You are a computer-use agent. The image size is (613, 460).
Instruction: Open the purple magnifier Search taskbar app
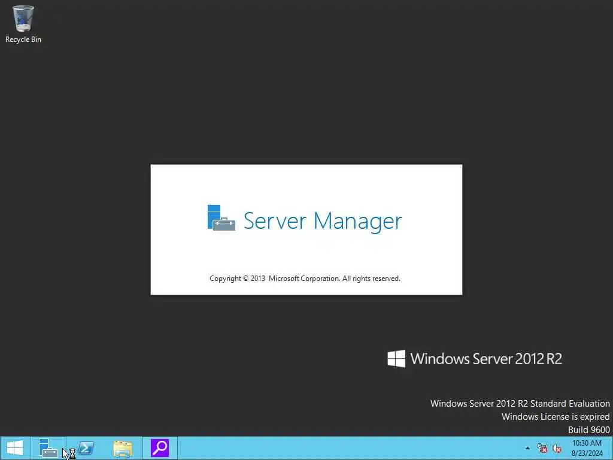(x=160, y=448)
